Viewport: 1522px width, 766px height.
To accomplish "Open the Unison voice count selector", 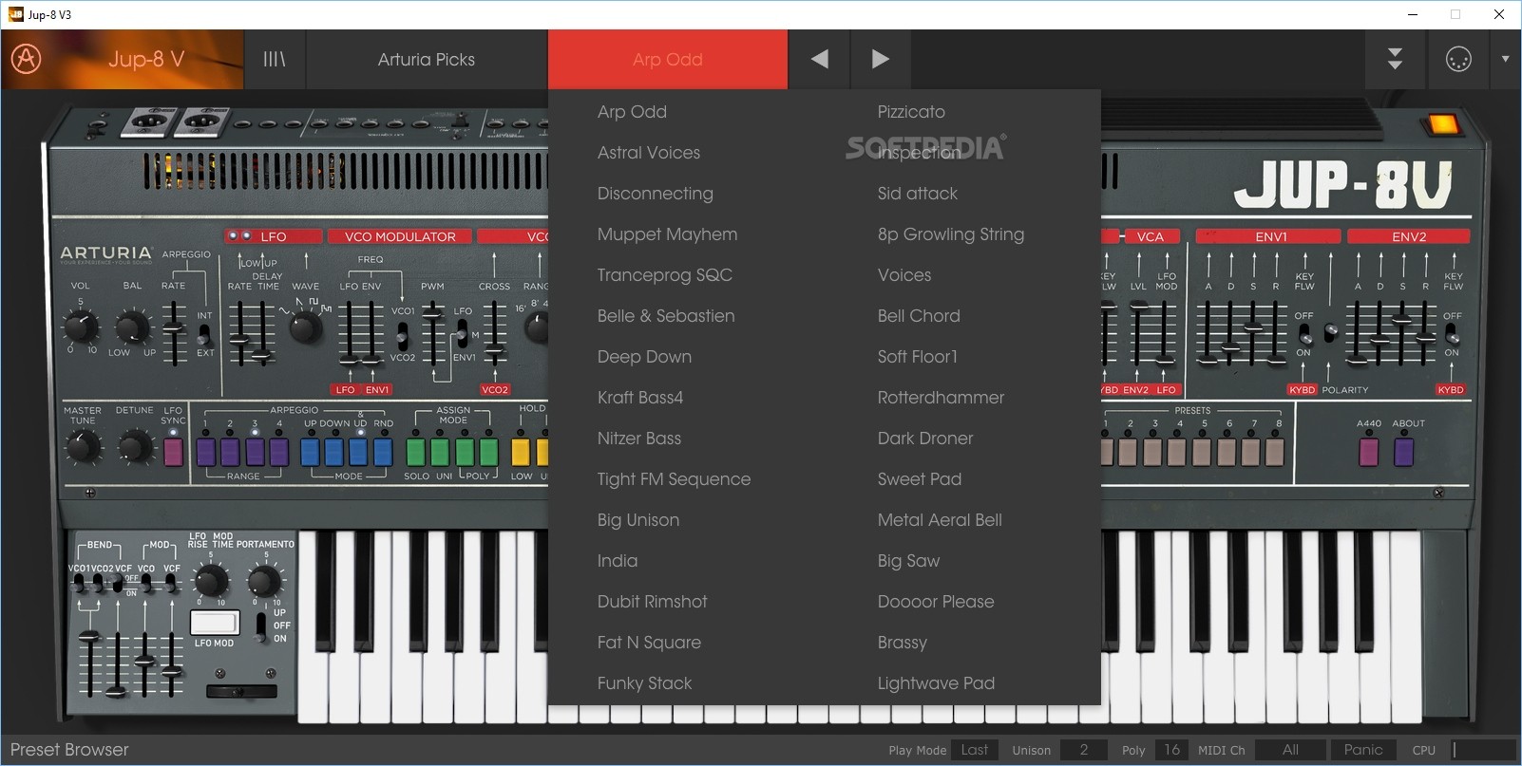I will click(1084, 750).
